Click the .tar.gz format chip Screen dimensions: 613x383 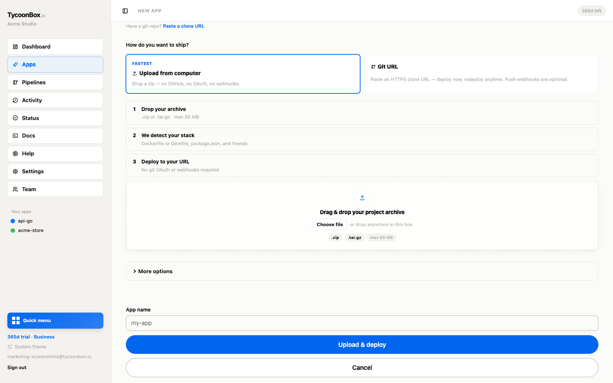[354, 237]
